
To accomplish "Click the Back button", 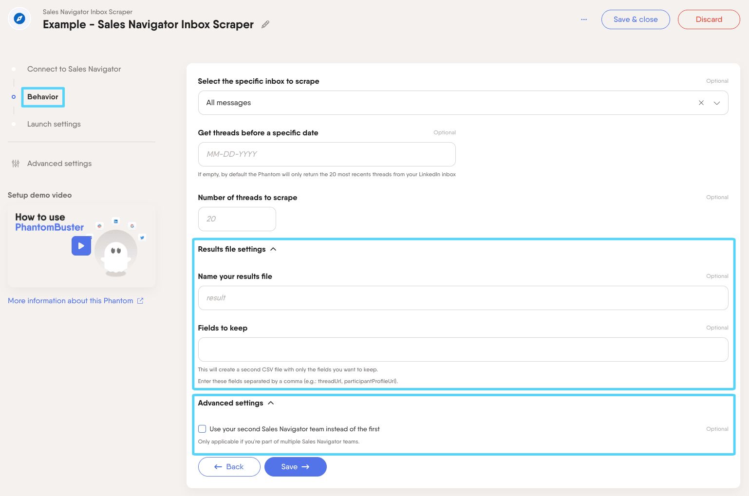I will pos(229,467).
